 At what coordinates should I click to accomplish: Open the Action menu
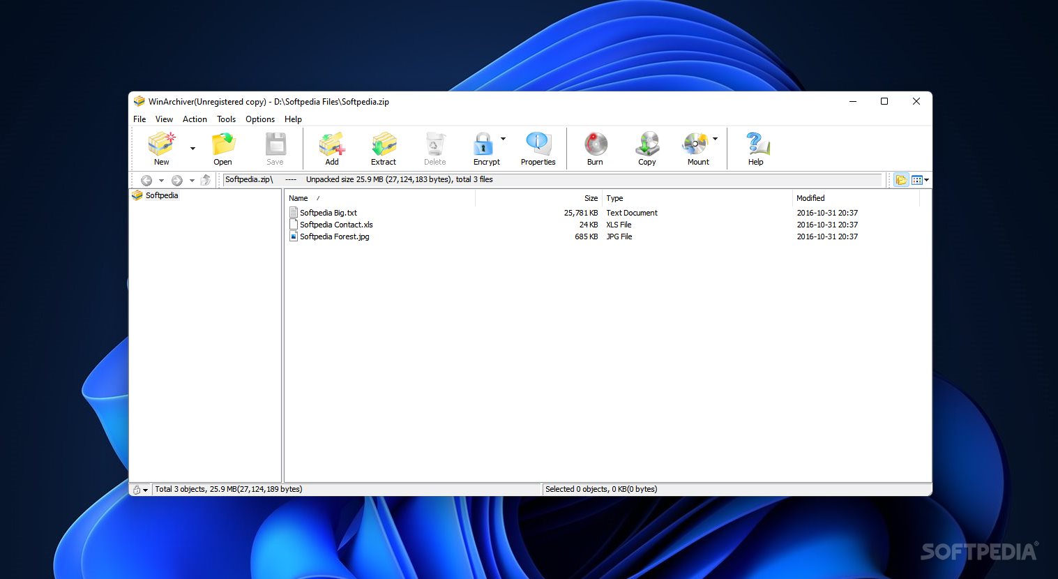195,119
